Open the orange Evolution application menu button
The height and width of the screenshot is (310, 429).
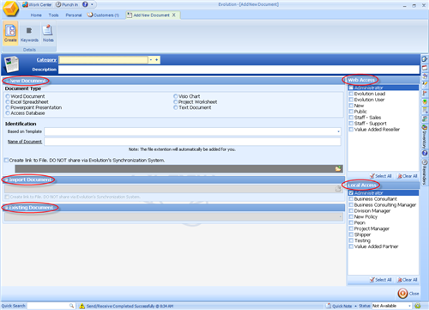coord(10,9)
